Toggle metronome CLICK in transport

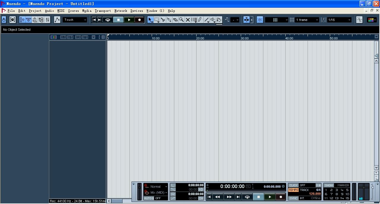pos(293,185)
